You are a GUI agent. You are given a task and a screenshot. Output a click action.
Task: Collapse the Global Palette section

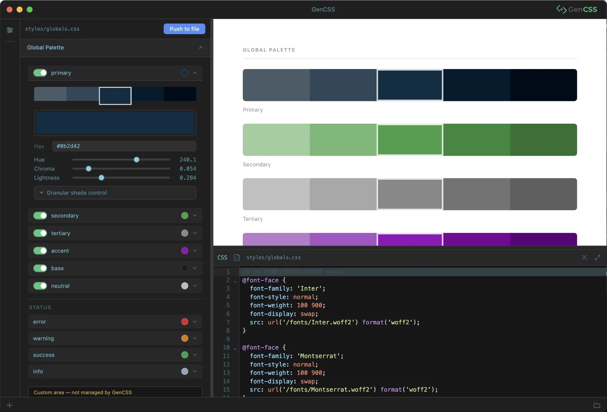click(x=201, y=47)
